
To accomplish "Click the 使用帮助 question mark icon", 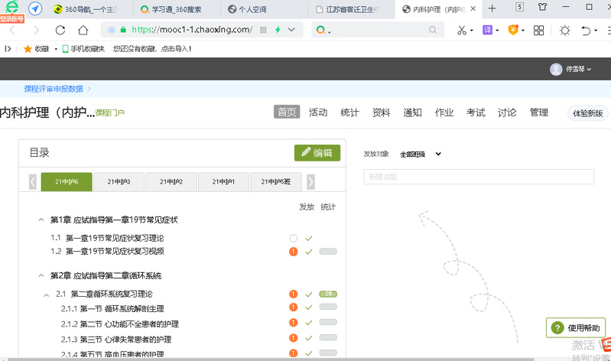I will [557, 327].
